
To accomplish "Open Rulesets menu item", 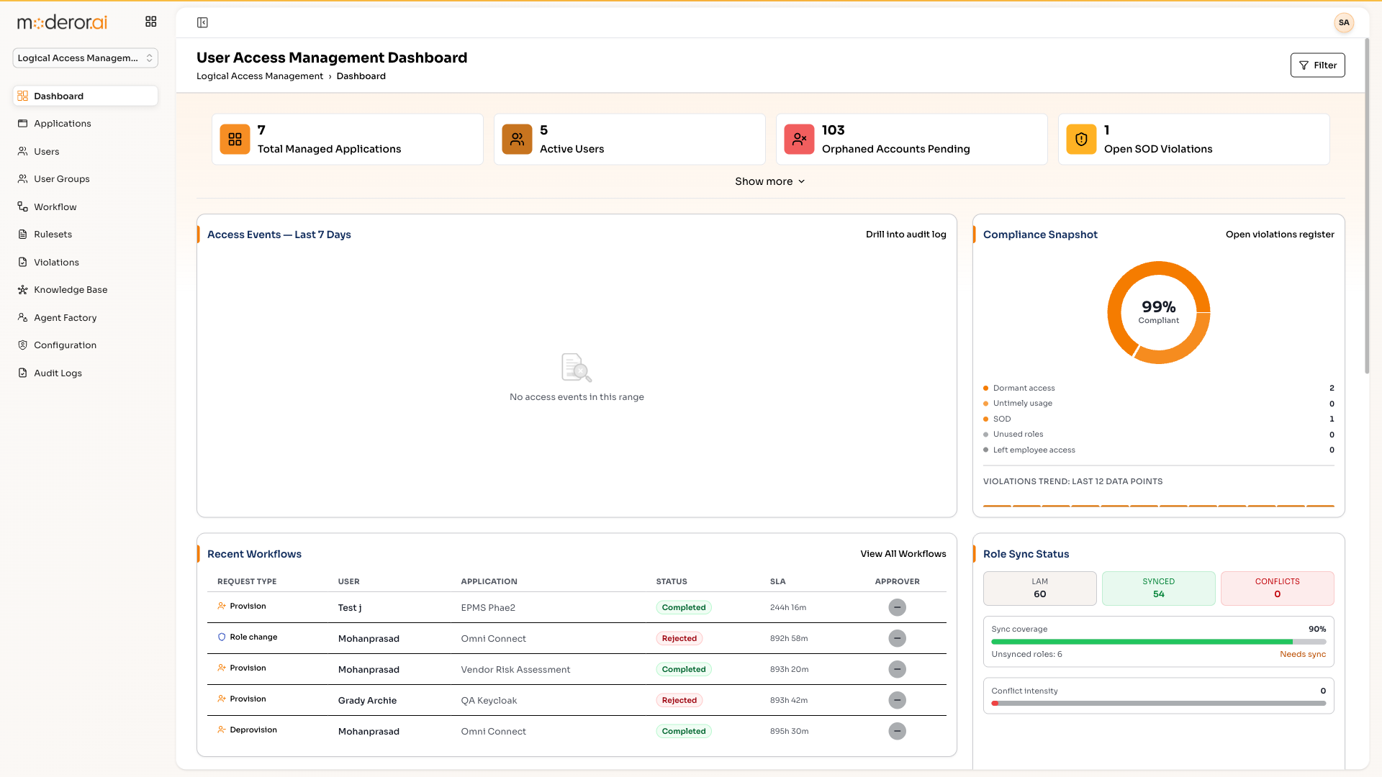I will (85, 235).
